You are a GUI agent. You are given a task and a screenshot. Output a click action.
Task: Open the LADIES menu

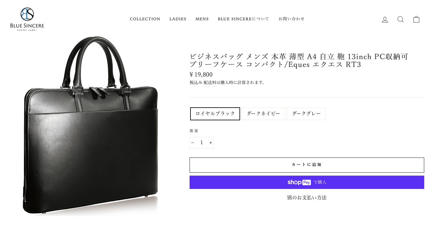coord(178,19)
